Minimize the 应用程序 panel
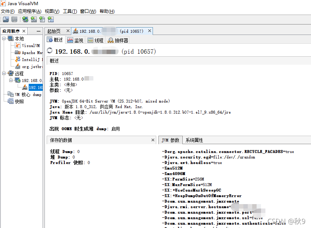This screenshot has width=311, height=228. click(x=39, y=31)
